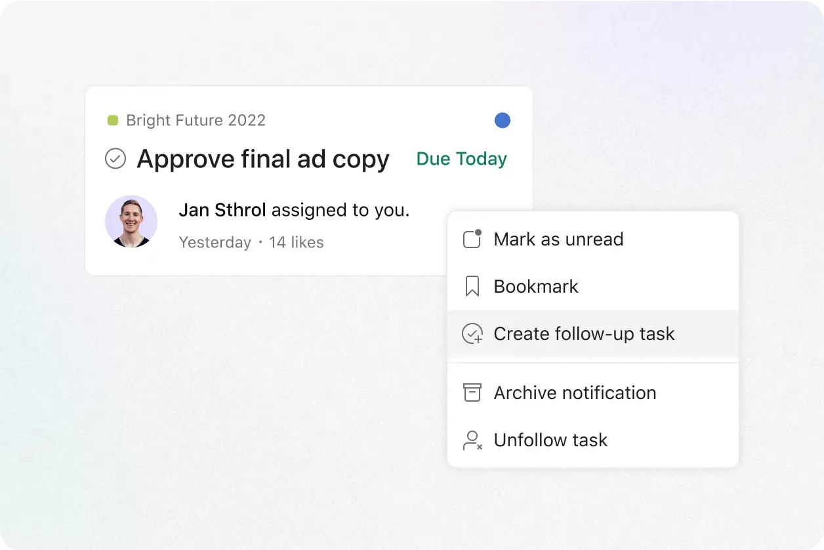Click the green project color square
The width and height of the screenshot is (824, 550).
[x=113, y=120]
